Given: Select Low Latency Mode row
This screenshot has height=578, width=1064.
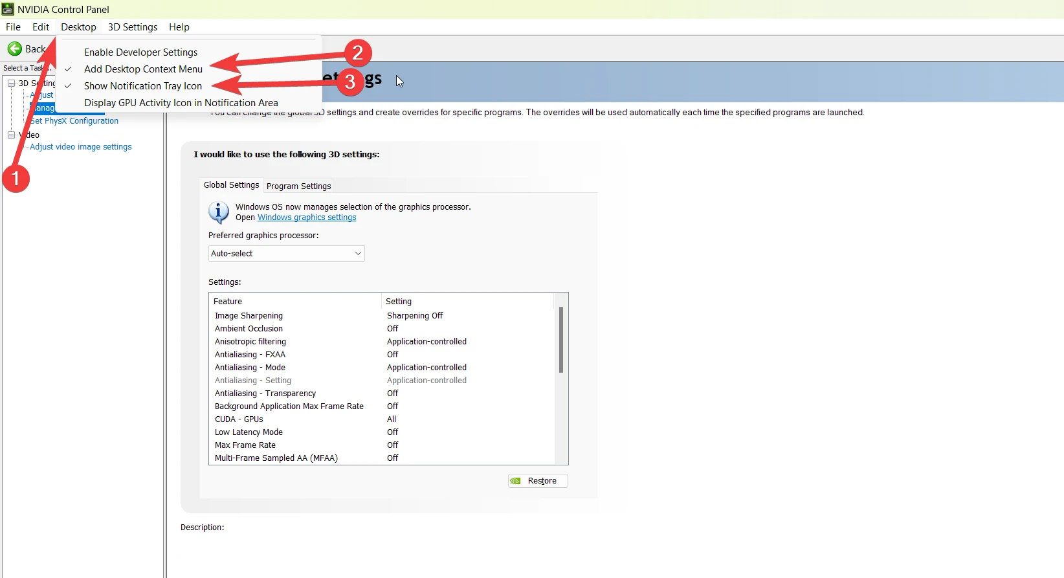Looking at the screenshot, I should point(382,432).
